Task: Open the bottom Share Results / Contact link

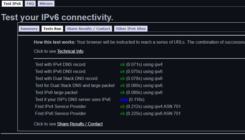Action: tap(80, 124)
